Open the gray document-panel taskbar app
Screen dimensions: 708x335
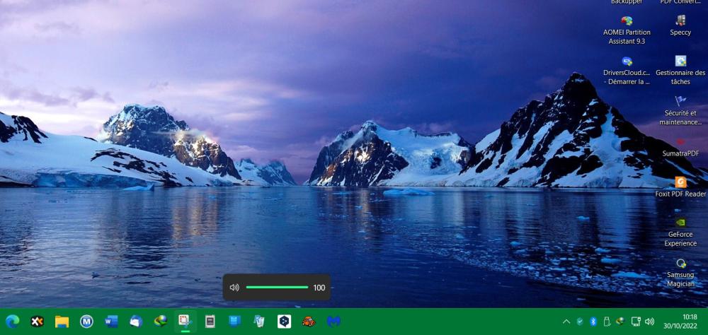210,322
